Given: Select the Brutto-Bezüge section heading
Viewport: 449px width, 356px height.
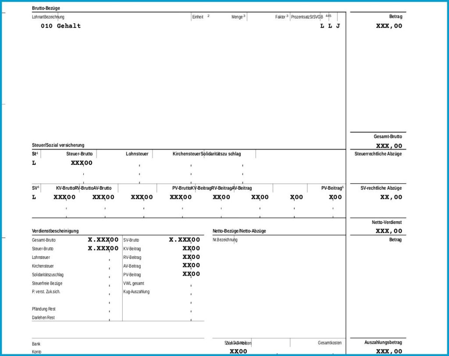Looking at the screenshot, I should click(46, 8).
